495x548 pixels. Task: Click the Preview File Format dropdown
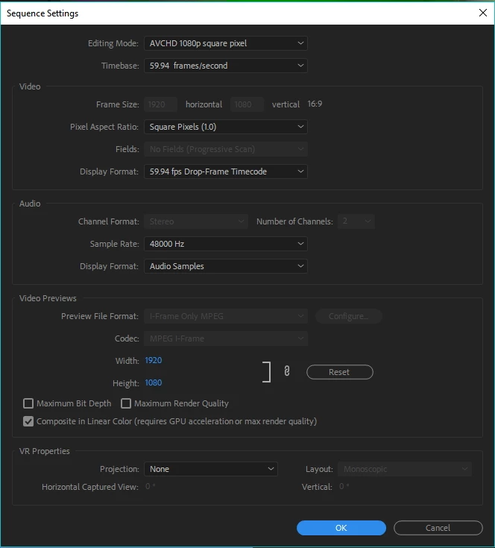click(226, 316)
